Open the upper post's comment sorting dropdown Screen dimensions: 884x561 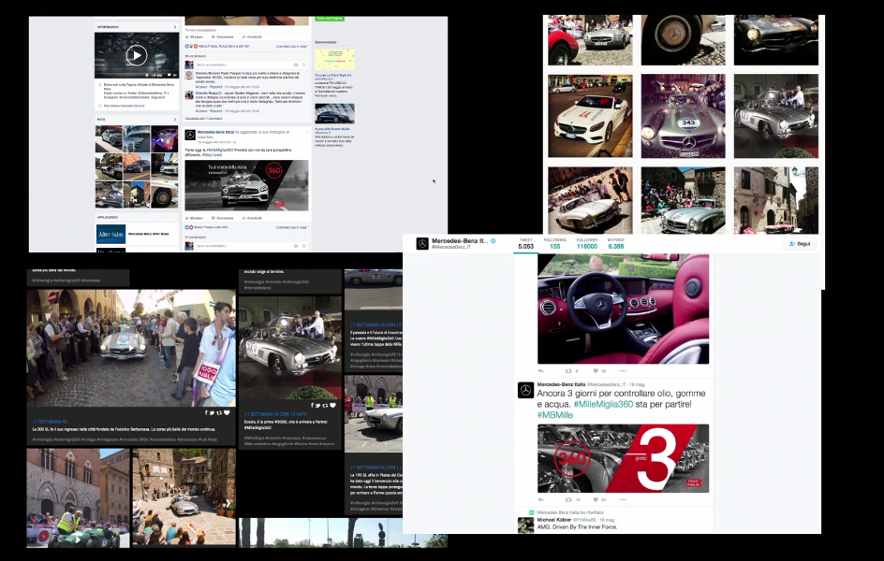pyautogui.click(x=291, y=46)
